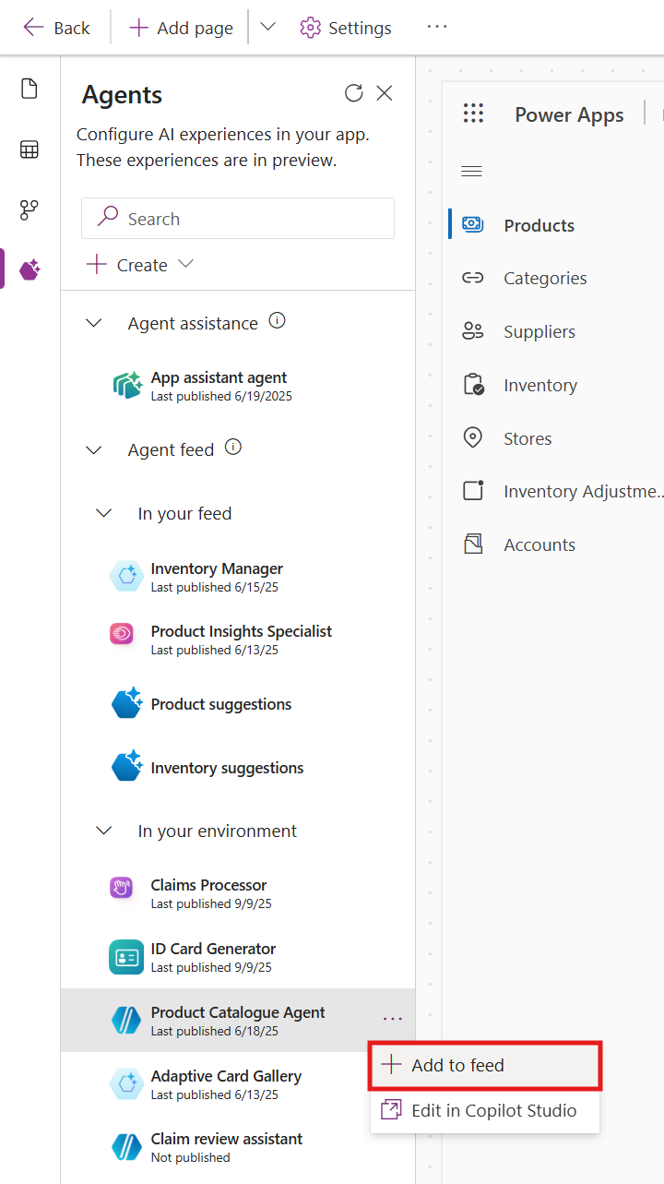Click the Power Apps waffle launcher icon
The width and height of the screenshot is (664, 1184).
pos(473,114)
